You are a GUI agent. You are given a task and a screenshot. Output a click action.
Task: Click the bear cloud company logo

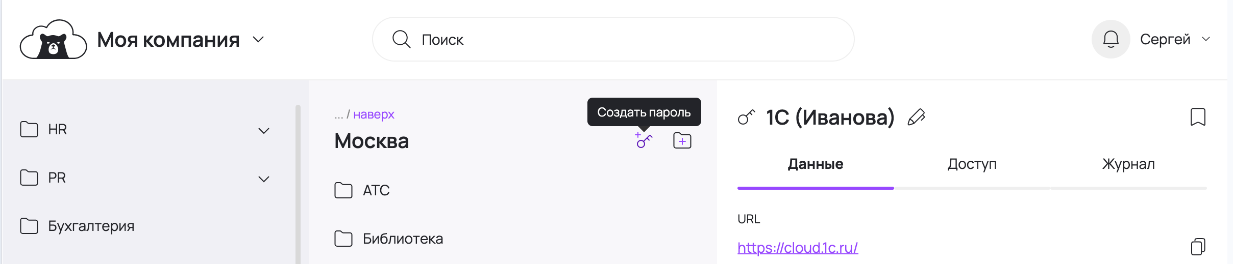[53, 40]
